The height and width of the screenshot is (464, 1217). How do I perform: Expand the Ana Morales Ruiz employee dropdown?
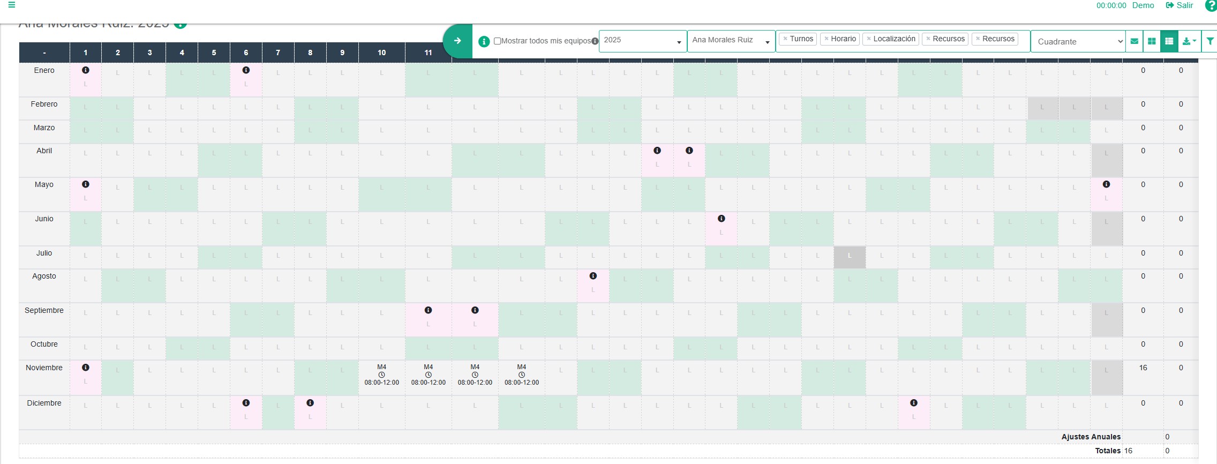tap(731, 41)
